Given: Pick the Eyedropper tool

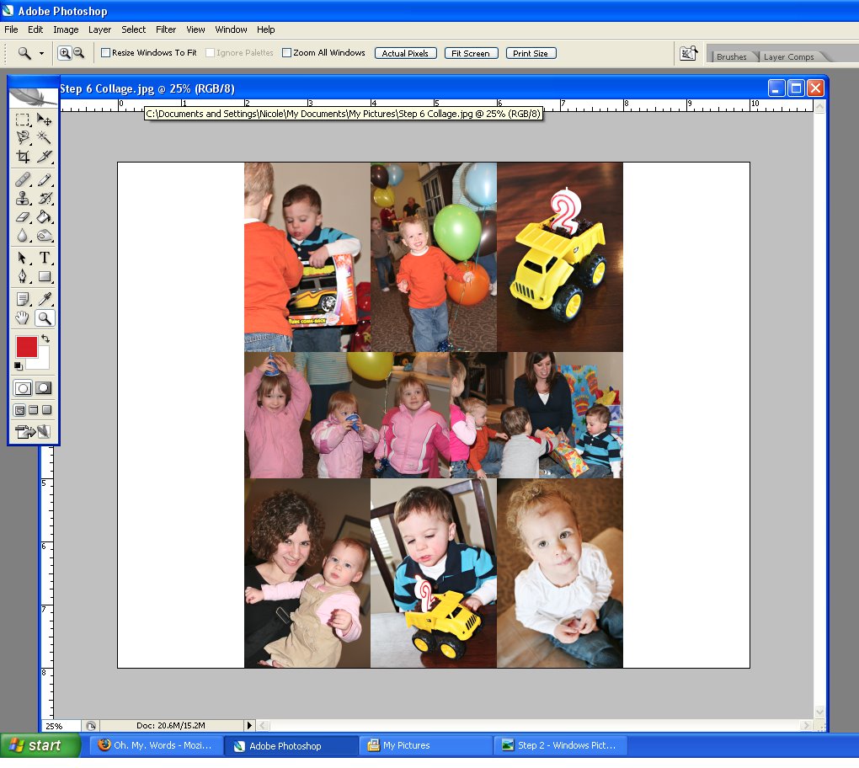Looking at the screenshot, I should [45, 299].
